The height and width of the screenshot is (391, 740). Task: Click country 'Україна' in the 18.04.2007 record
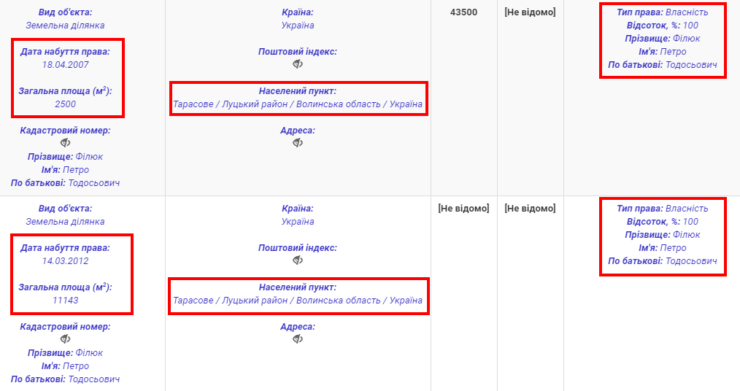pyautogui.click(x=298, y=26)
